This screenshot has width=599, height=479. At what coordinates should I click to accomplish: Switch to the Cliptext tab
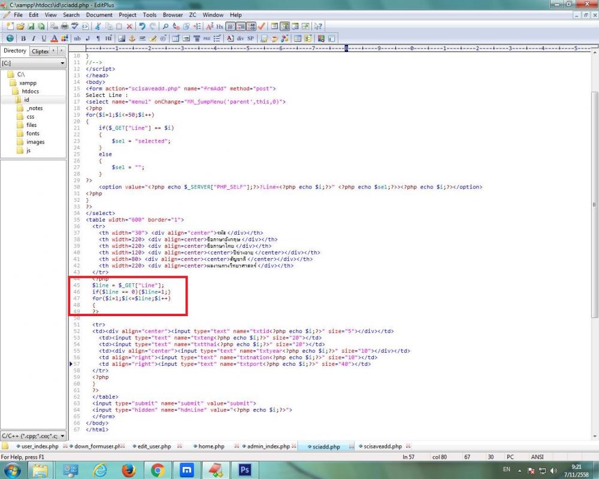click(40, 51)
